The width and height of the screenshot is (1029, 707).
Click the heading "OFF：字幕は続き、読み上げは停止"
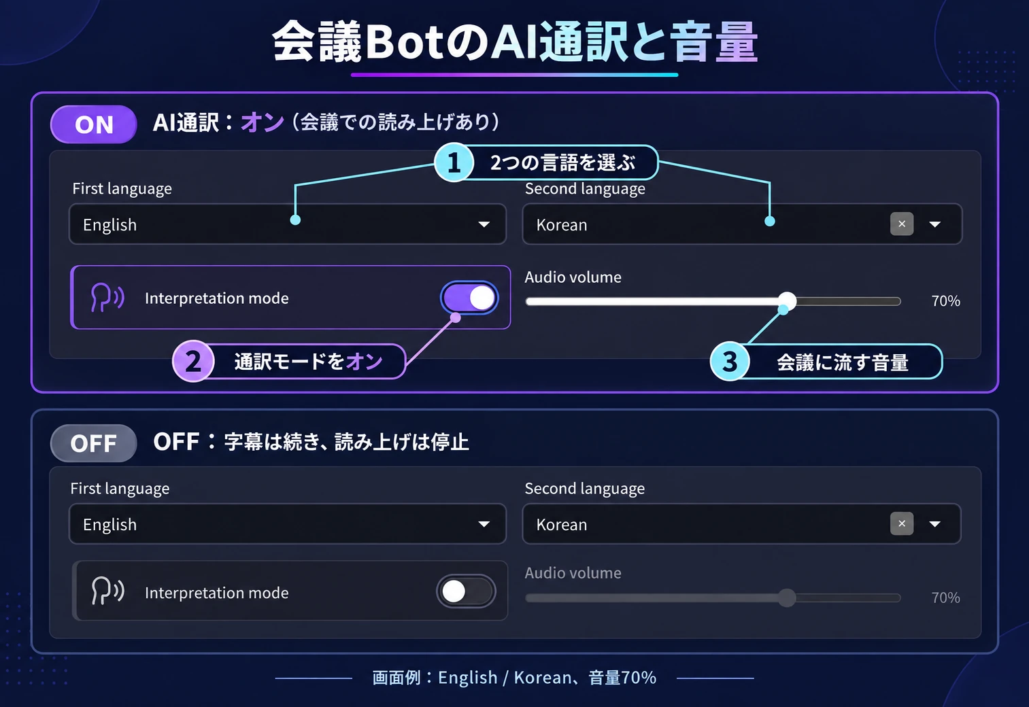point(311,442)
